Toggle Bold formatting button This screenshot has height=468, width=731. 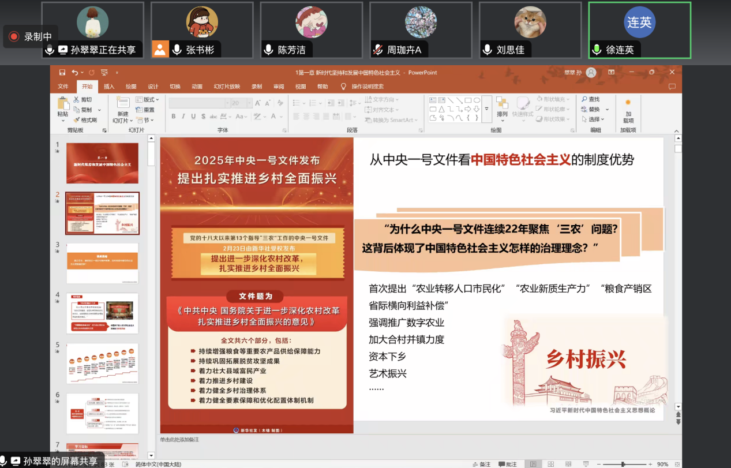click(174, 116)
